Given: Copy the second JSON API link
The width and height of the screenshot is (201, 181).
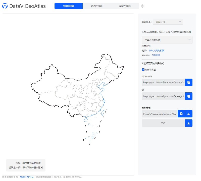Looking at the screenshot, I should [189, 96].
